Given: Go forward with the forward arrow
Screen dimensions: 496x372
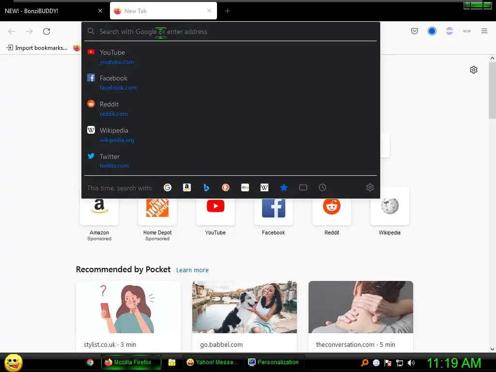Looking at the screenshot, I should 29,31.
